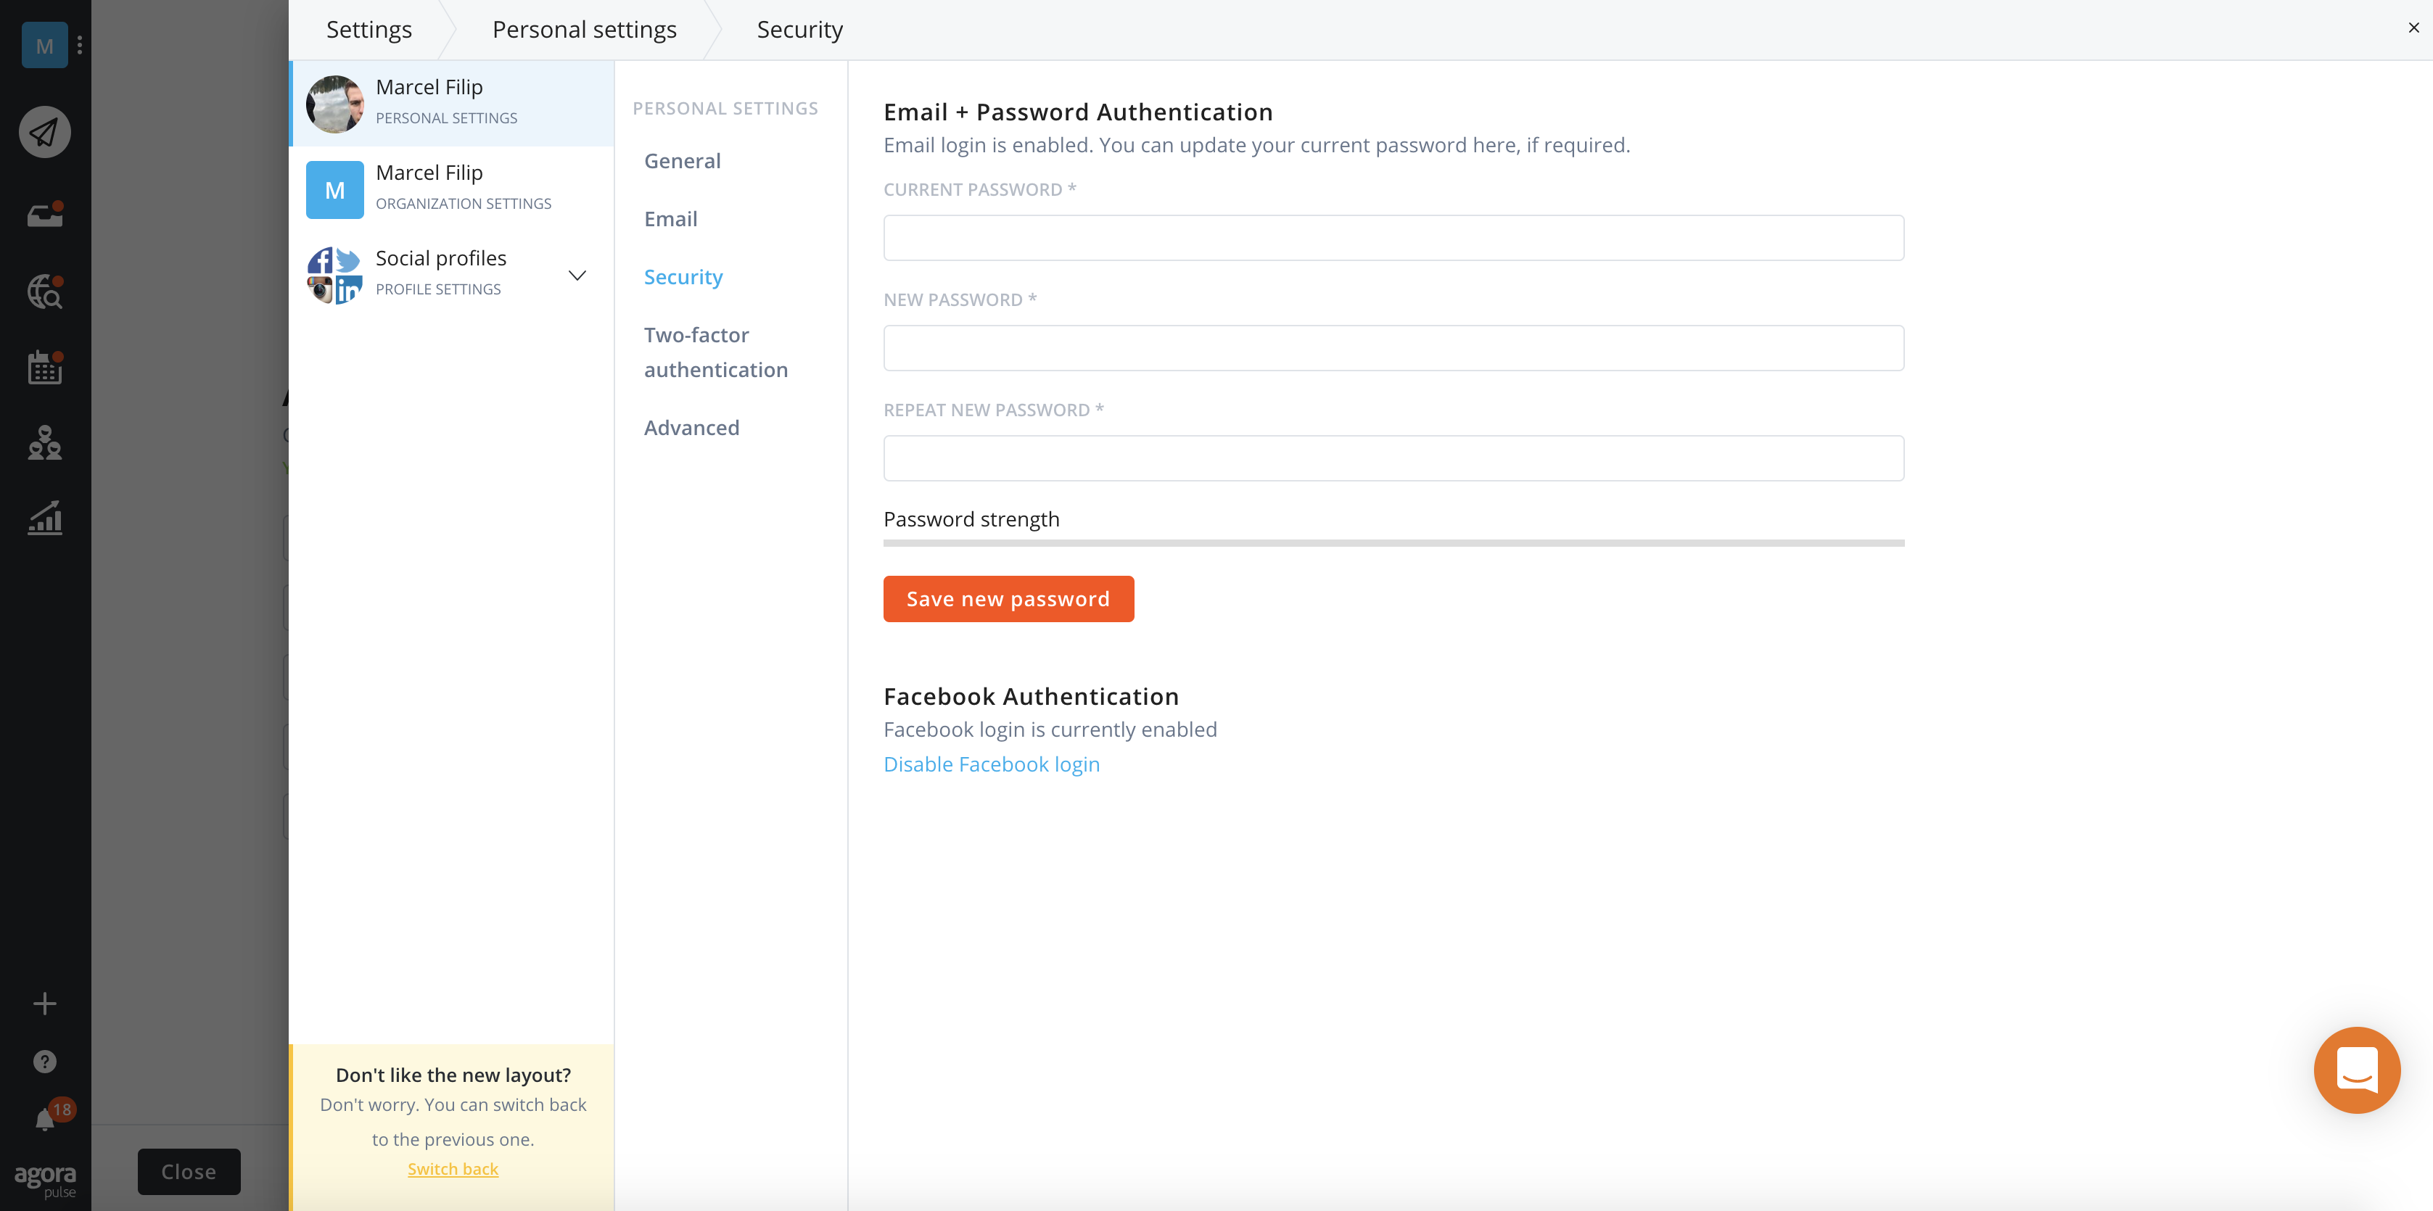The width and height of the screenshot is (2433, 1211).
Task: Disable Facebook login
Action: point(991,764)
